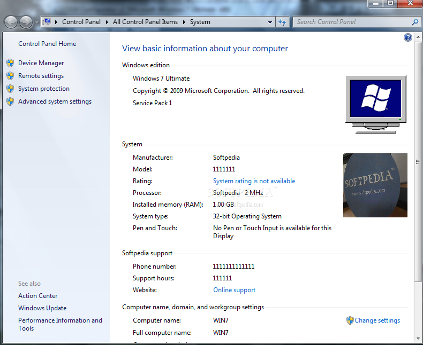Click the computer icon in address bar
The image size is (423, 345).
pyautogui.click(x=47, y=21)
